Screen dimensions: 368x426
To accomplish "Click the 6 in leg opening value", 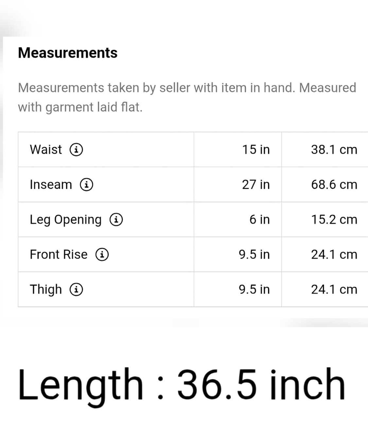I will (x=260, y=220).
